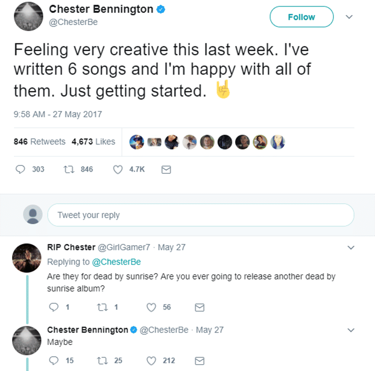Retweet the main tweet with 846 retweets
This screenshot has height=371, width=375.
69,170
